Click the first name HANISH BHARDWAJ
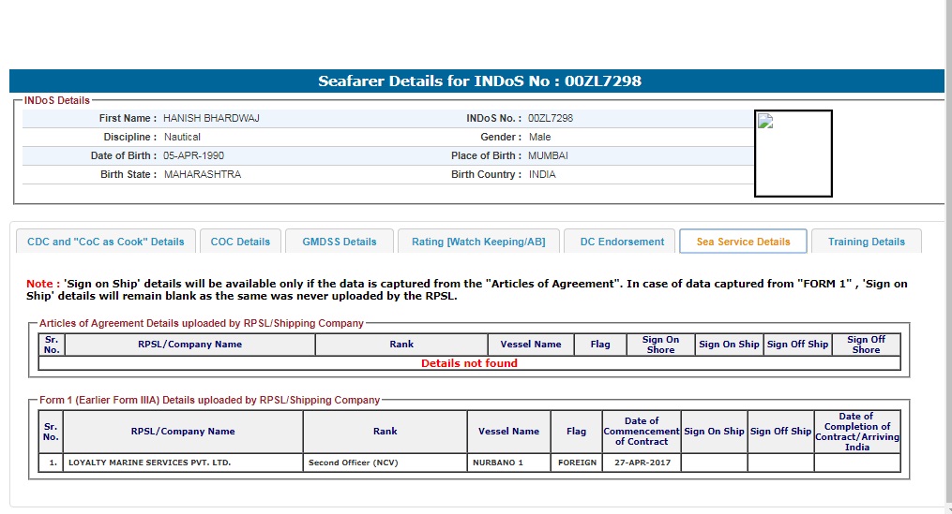This screenshot has width=952, height=514. [x=211, y=119]
